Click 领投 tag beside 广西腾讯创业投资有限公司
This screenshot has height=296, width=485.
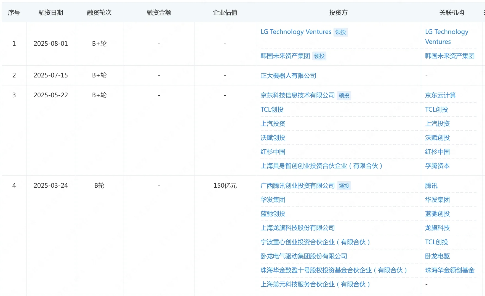(x=344, y=186)
